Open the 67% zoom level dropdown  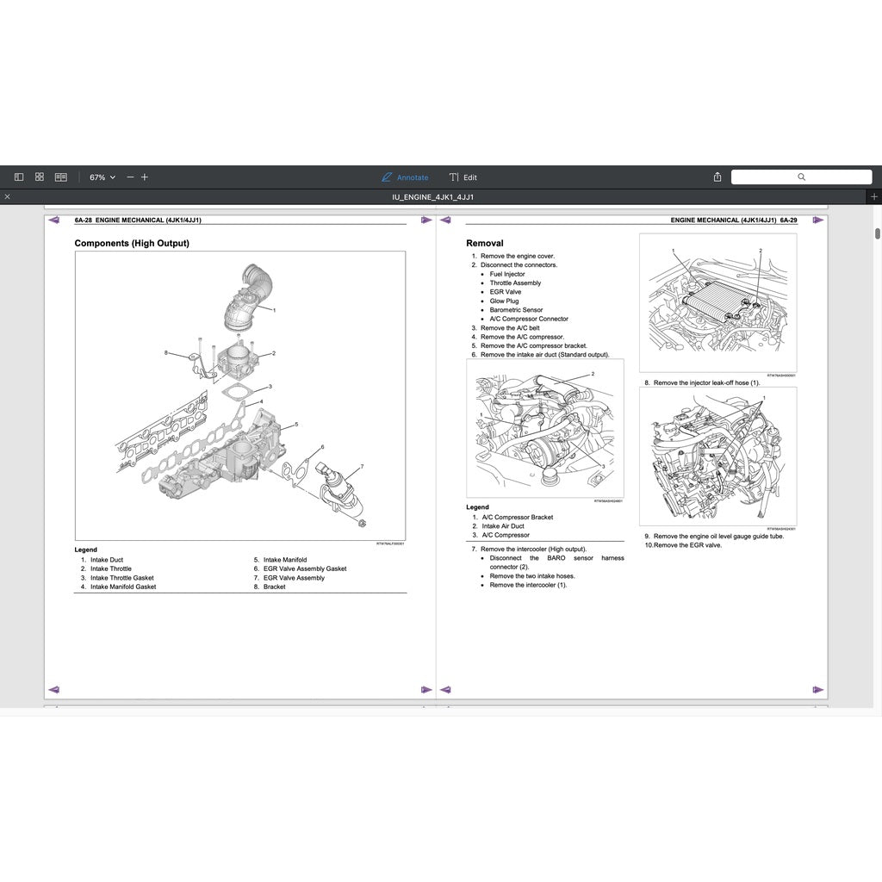101,177
